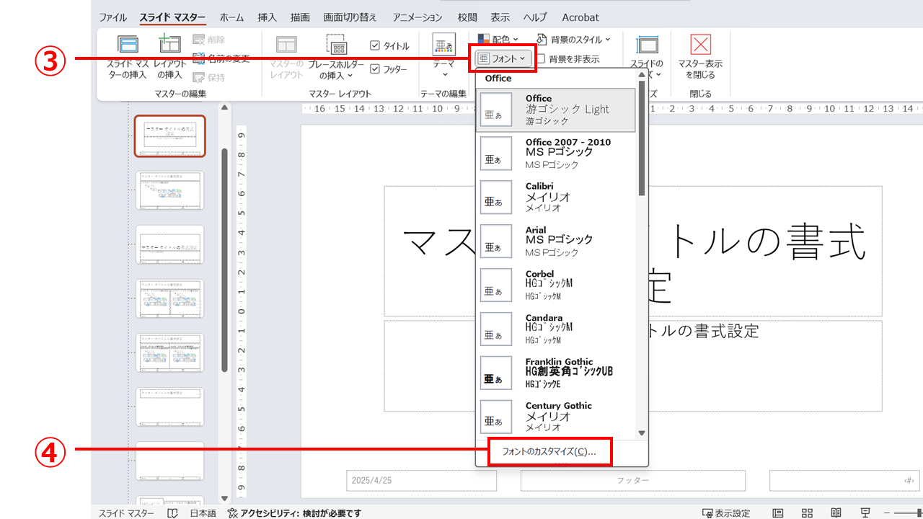Select Franklin Gothic font theme
The height and width of the screenshot is (519, 923).
click(x=556, y=373)
